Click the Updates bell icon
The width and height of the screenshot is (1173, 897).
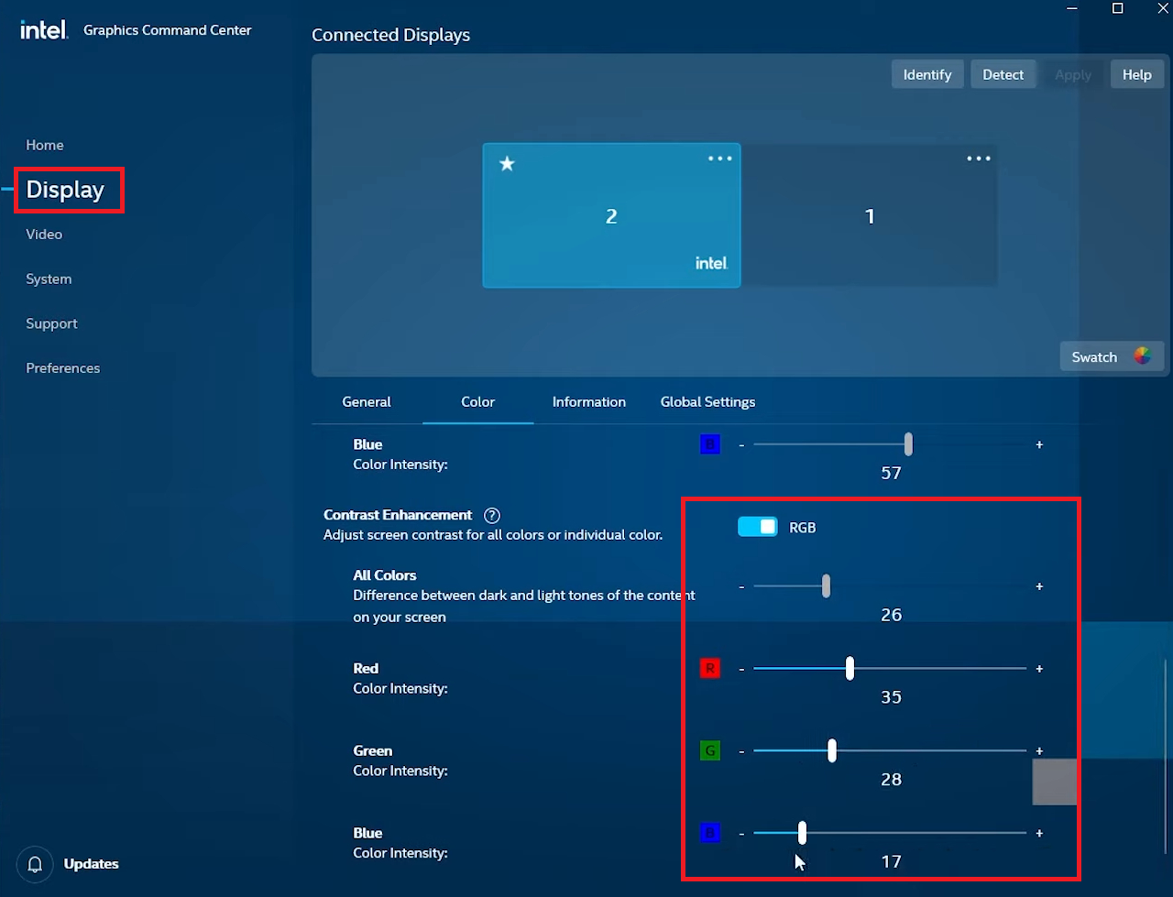point(35,864)
